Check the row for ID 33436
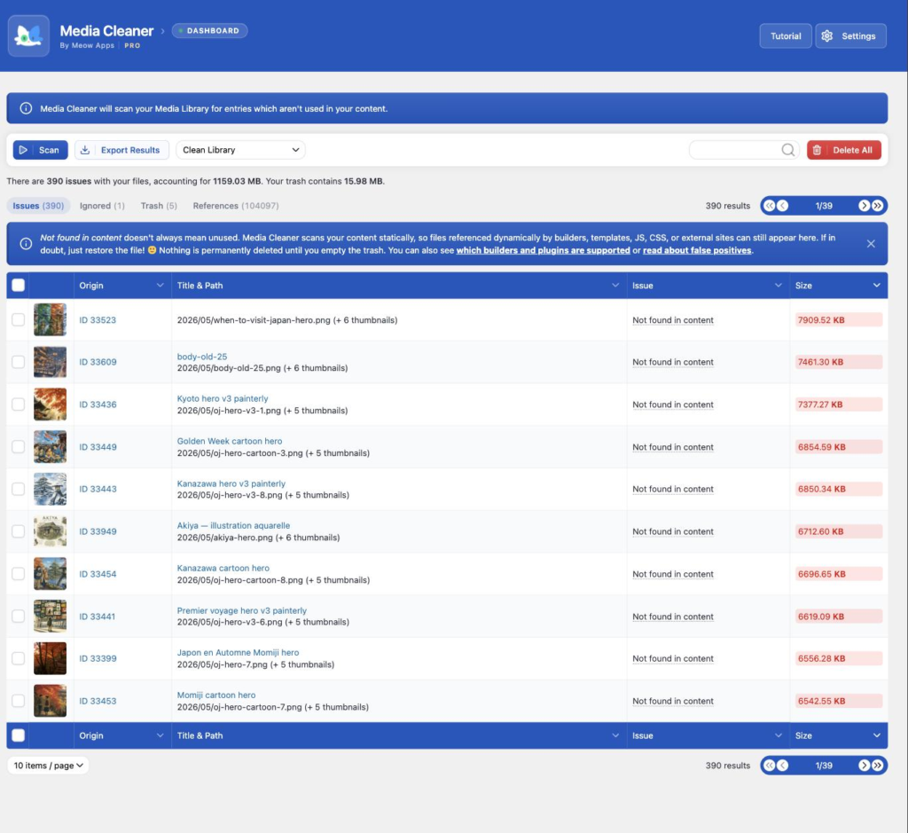The width and height of the screenshot is (908, 833). [x=19, y=405]
